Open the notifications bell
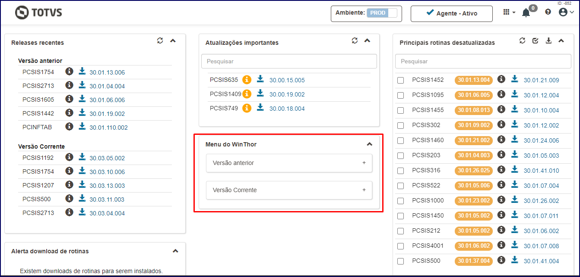 pos(526,12)
